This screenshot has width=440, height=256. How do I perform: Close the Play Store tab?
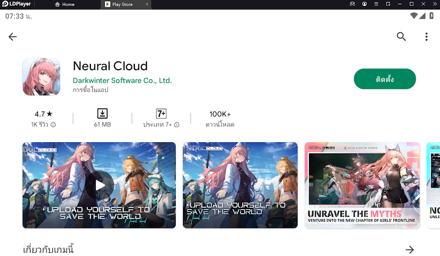[x=147, y=4]
